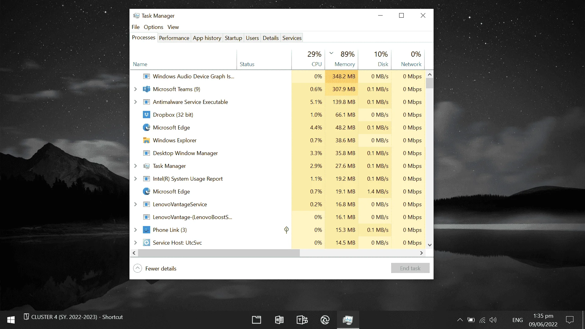Sort processes by Disk usage column
The image size is (585, 329).
tap(375, 60)
